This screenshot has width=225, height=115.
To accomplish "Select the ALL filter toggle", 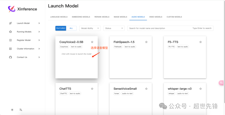I will [x=71, y=28].
